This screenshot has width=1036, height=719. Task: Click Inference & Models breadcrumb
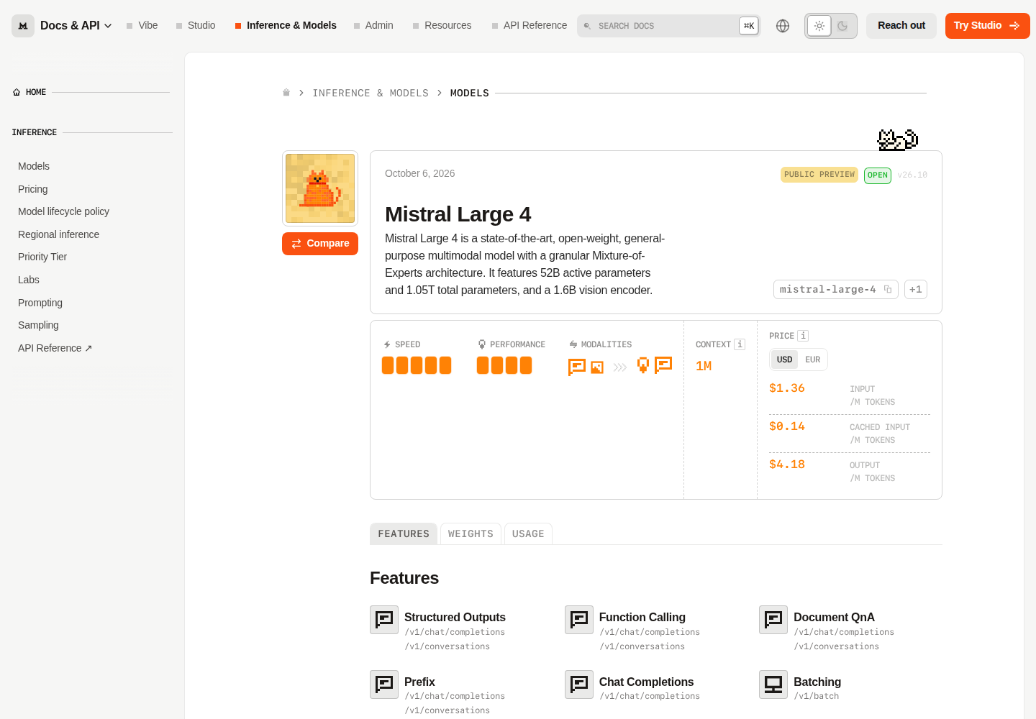tap(371, 93)
